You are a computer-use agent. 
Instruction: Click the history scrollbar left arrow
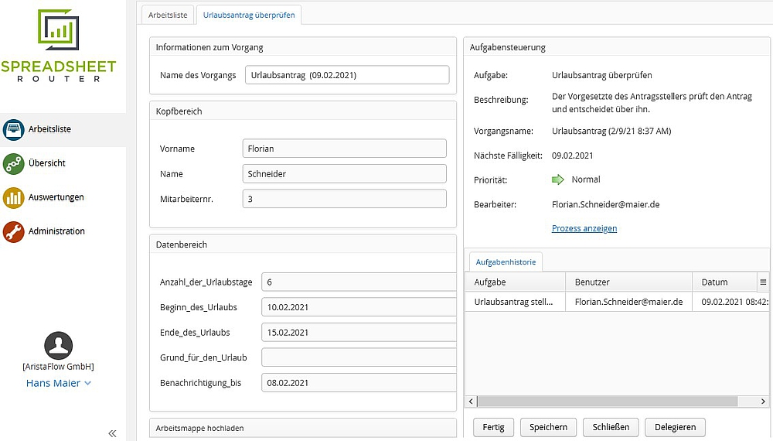(x=471, y=401)
